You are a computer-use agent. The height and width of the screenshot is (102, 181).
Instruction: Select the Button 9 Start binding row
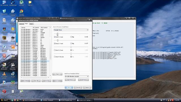point(35,47)
